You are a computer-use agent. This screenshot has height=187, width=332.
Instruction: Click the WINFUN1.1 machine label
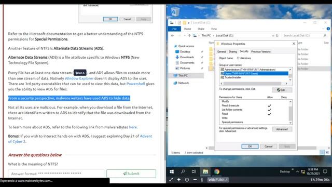click(218, 180)
